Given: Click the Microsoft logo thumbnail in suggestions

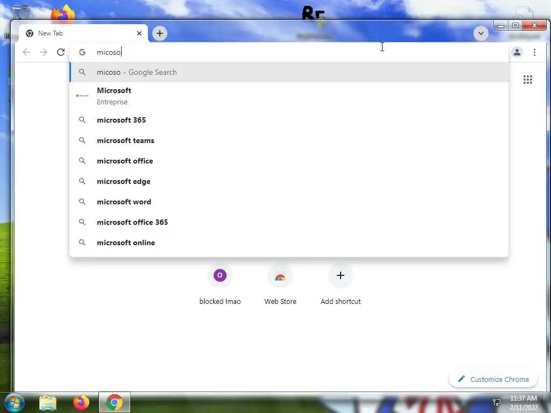Looking at the screenshot, I should [x=82, y=96].
